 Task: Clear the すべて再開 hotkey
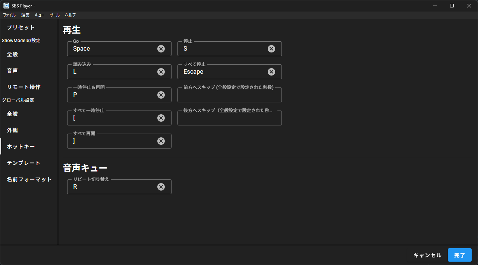[161, 141]
